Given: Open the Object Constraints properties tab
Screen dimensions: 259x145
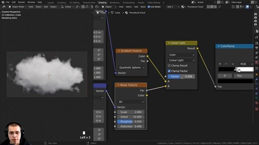Looking at the screenshot, I should [x=257, y=93].
